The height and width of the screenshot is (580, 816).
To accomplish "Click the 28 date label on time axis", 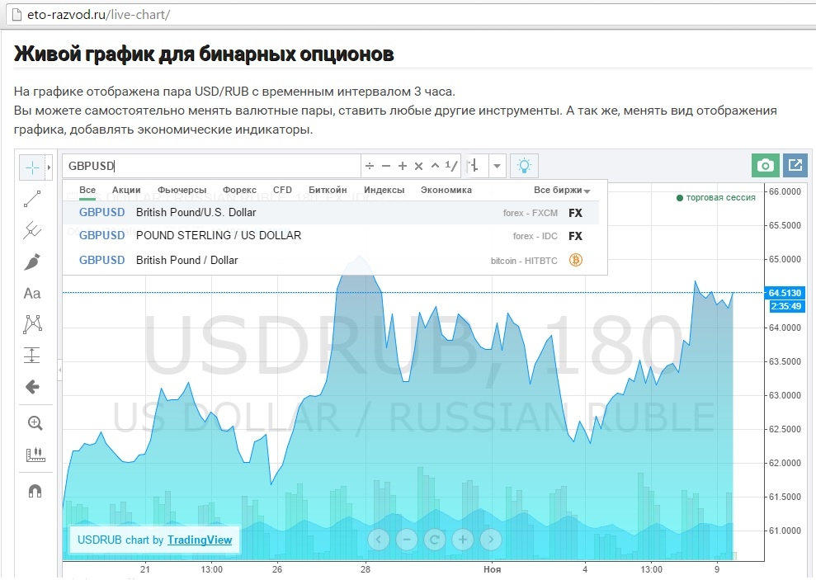I will [366, 569].
